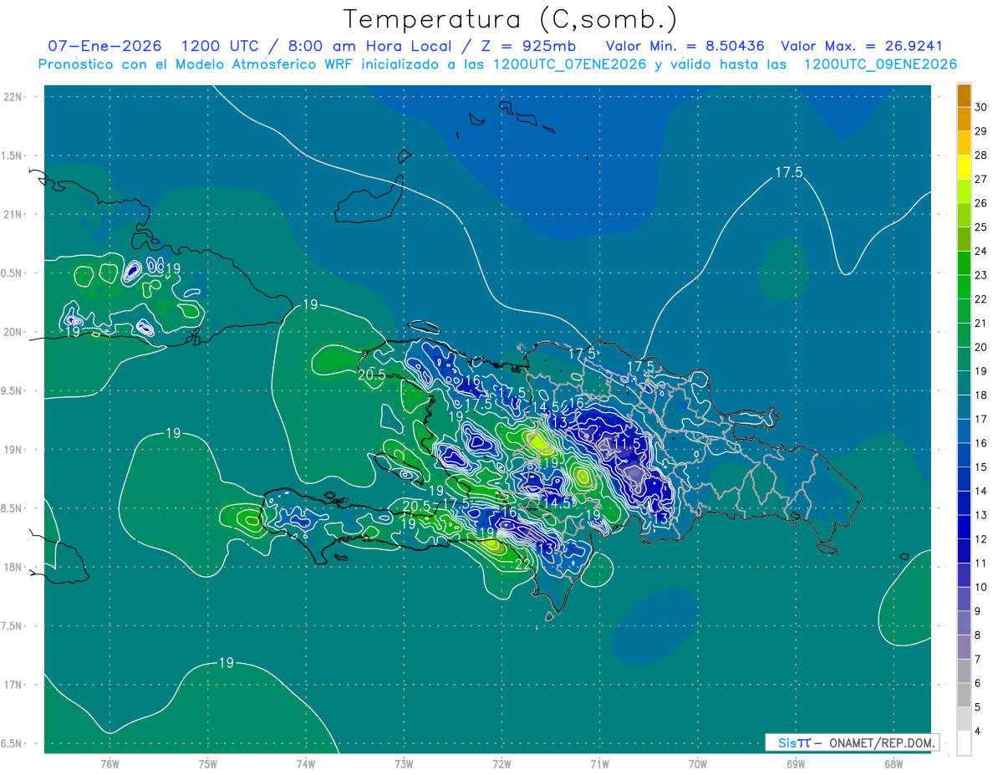
Task: Click the 22 contour label on the map
Action: 522,565
